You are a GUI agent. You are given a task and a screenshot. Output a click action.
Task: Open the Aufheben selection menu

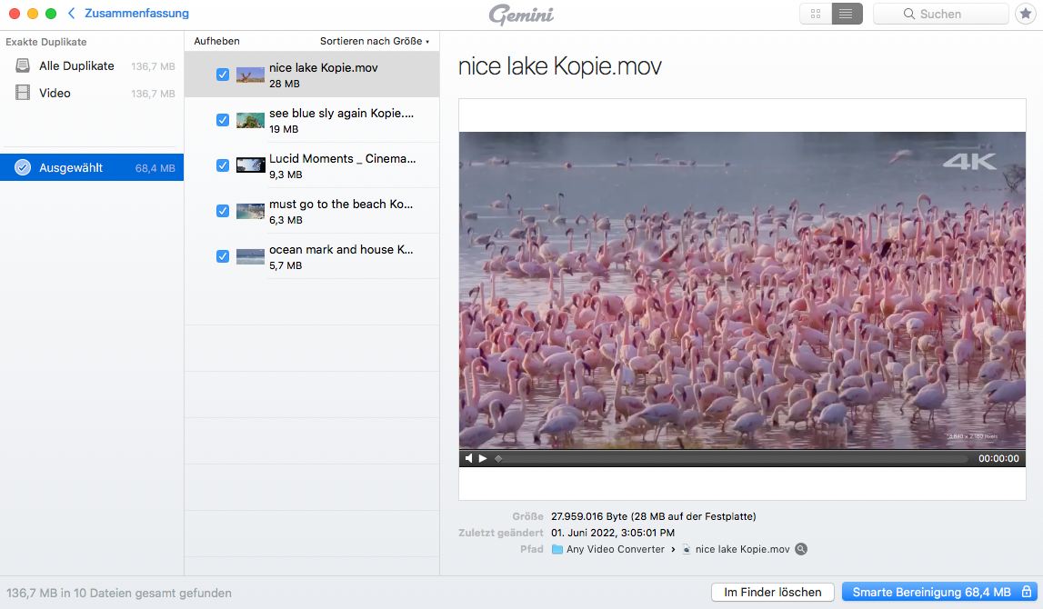[216, 42]
